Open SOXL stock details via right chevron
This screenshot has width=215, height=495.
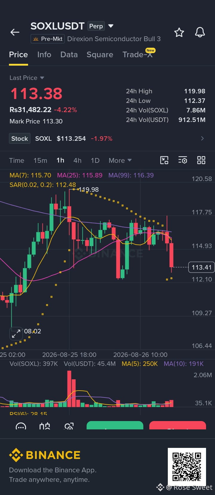click(202, 138)
